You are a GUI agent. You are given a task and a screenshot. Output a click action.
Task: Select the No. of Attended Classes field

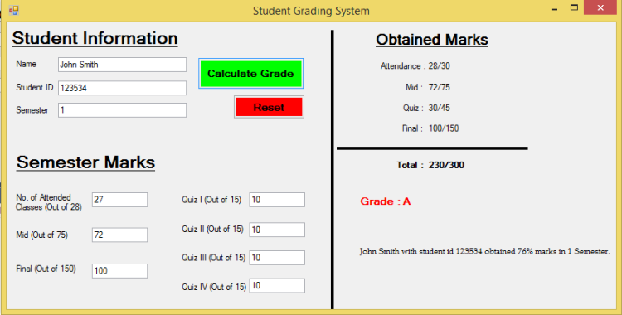tap(119, 200)
